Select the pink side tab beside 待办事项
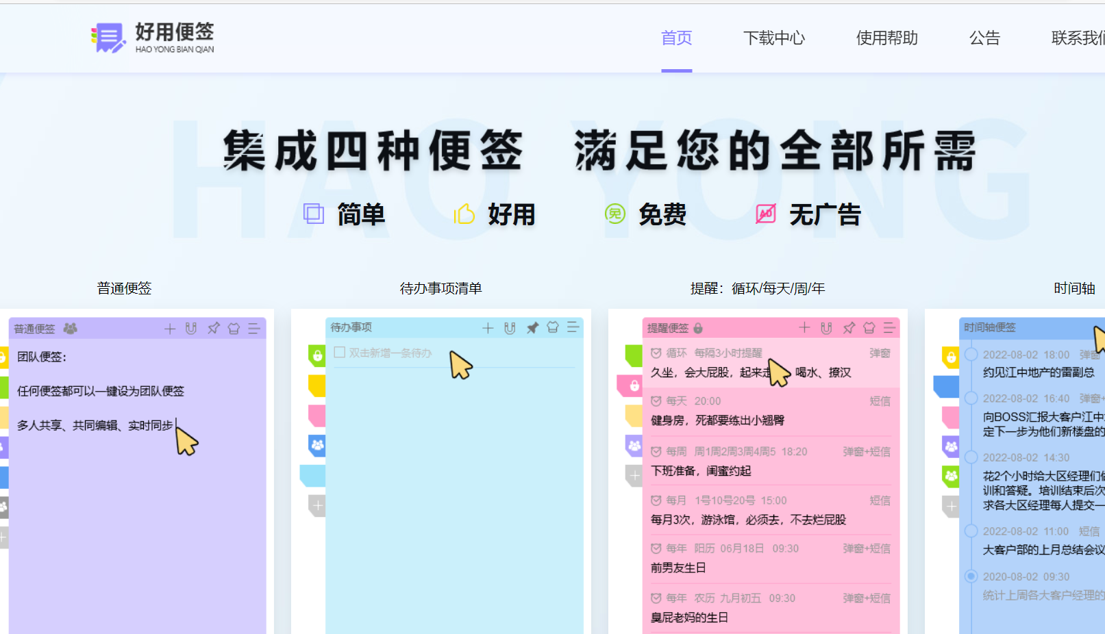The height and width of the screenshot is (634, 1105). coord(317,416)
